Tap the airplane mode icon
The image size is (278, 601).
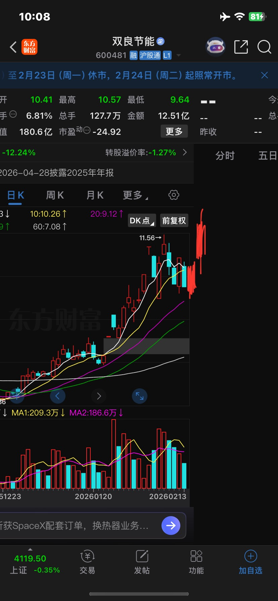(225, 16)
